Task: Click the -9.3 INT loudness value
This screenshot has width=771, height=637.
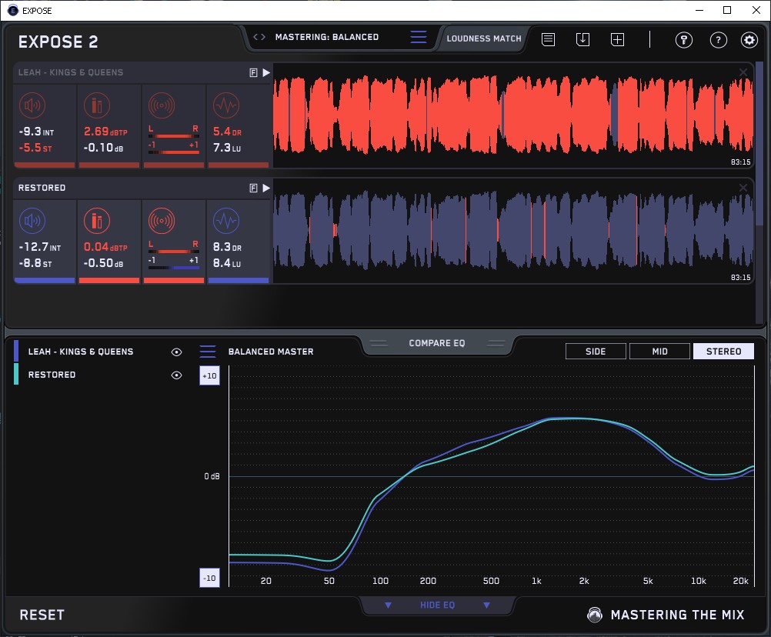Action: (x=36, y=132)
